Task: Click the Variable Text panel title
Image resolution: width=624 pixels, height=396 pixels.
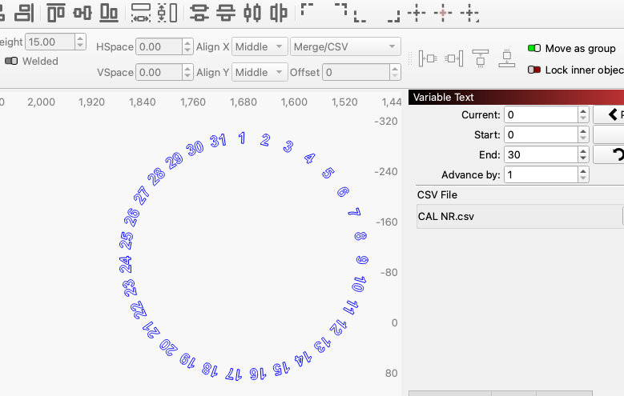Action: tap(443, 97)
